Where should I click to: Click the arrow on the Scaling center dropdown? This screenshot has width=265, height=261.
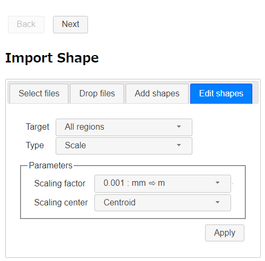point(217,202)
